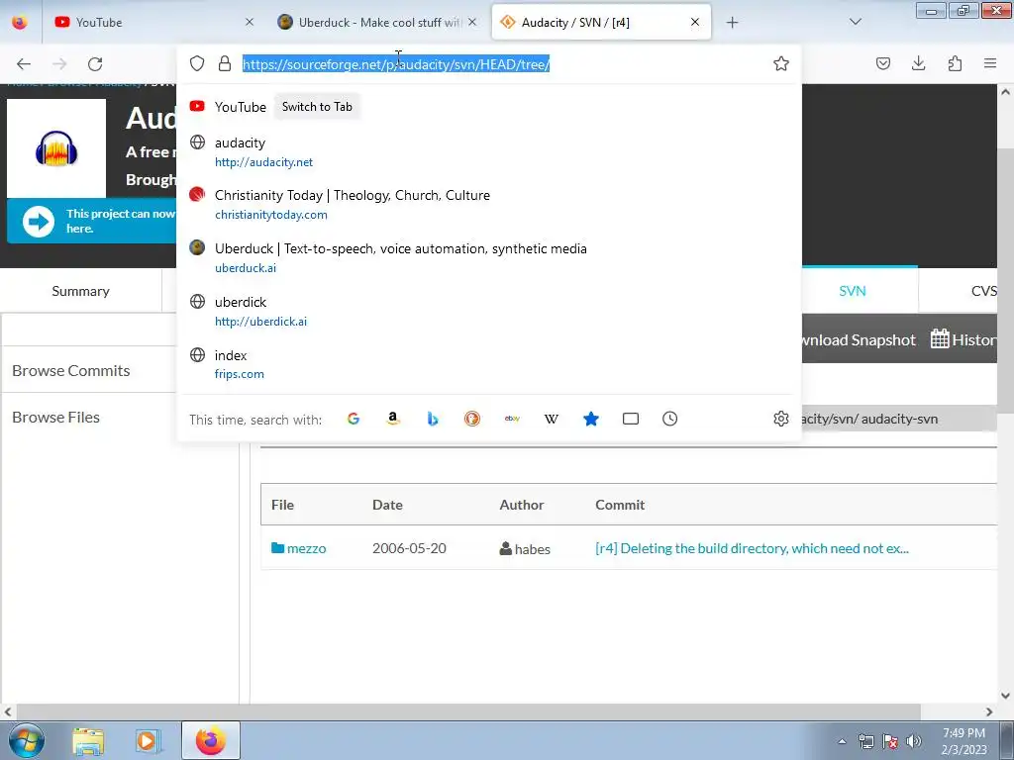Open search settings gear
This screenshot has height=760, width=1014.
click(781, 419)
